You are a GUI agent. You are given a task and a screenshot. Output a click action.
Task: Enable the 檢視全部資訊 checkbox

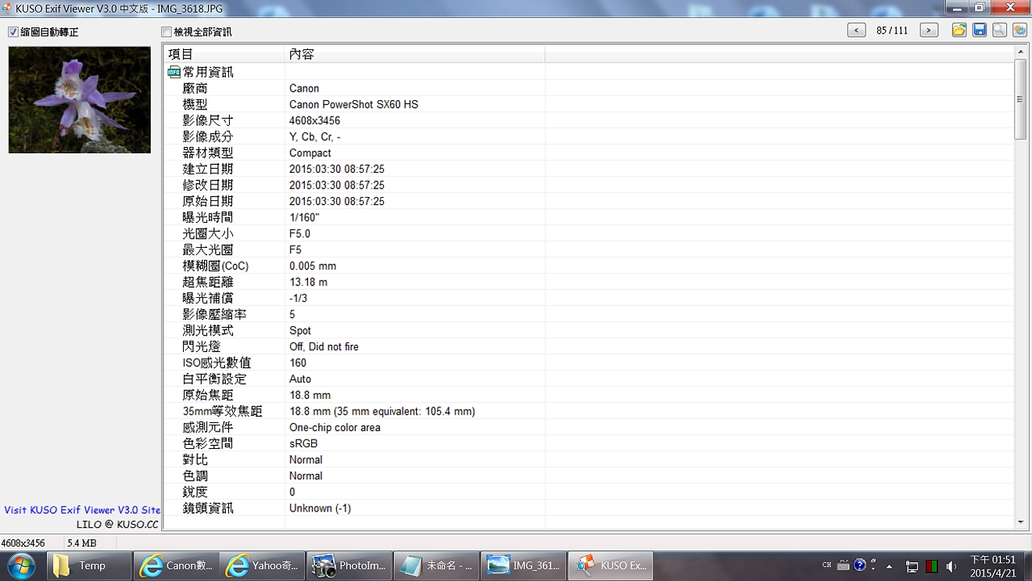point(166,32)
